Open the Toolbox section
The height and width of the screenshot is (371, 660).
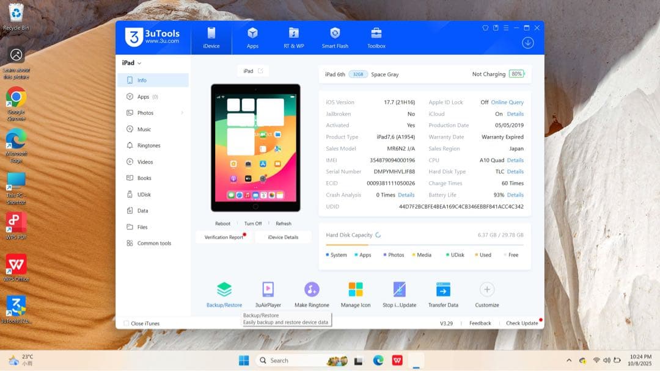375,37
